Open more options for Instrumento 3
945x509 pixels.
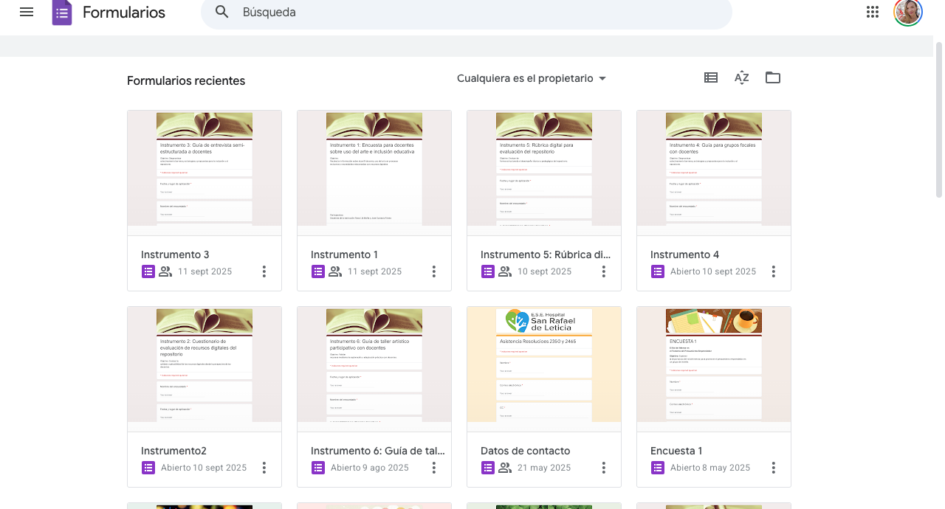point(264,271)
